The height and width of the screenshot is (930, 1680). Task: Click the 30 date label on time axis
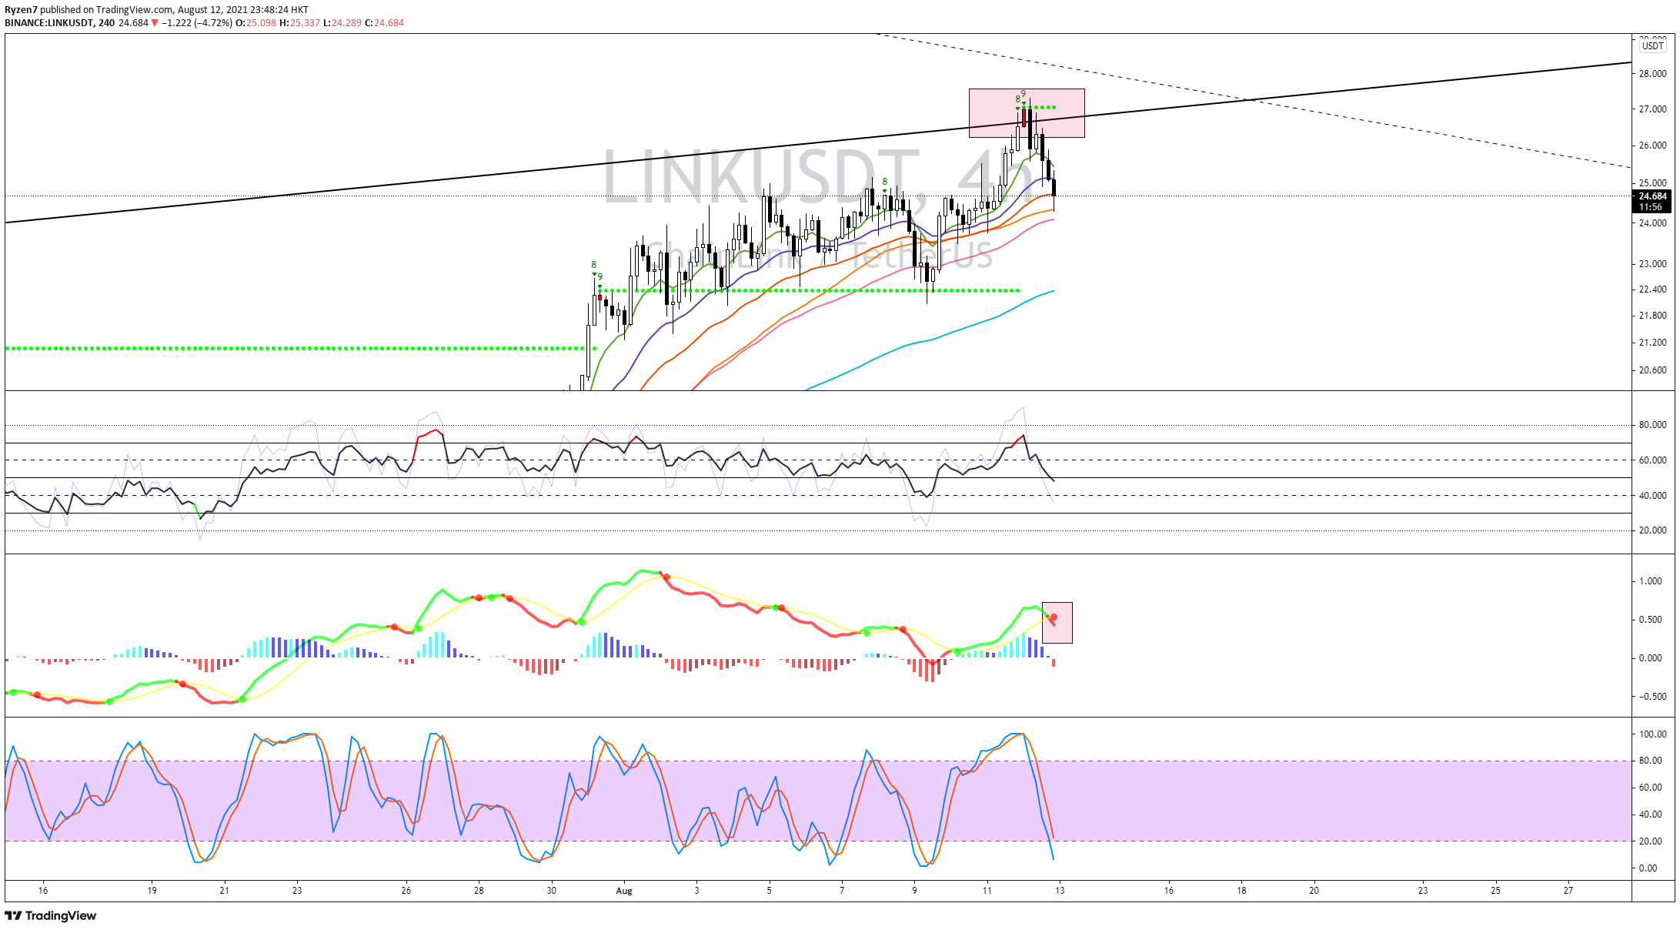[x=552, y=891]
